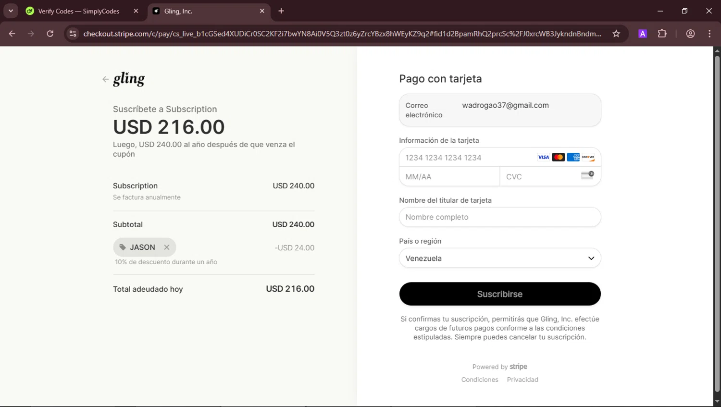Viewport: 721px width, 407px height.
Task: View site information icon in address bar
Action: tap(73, 34)
